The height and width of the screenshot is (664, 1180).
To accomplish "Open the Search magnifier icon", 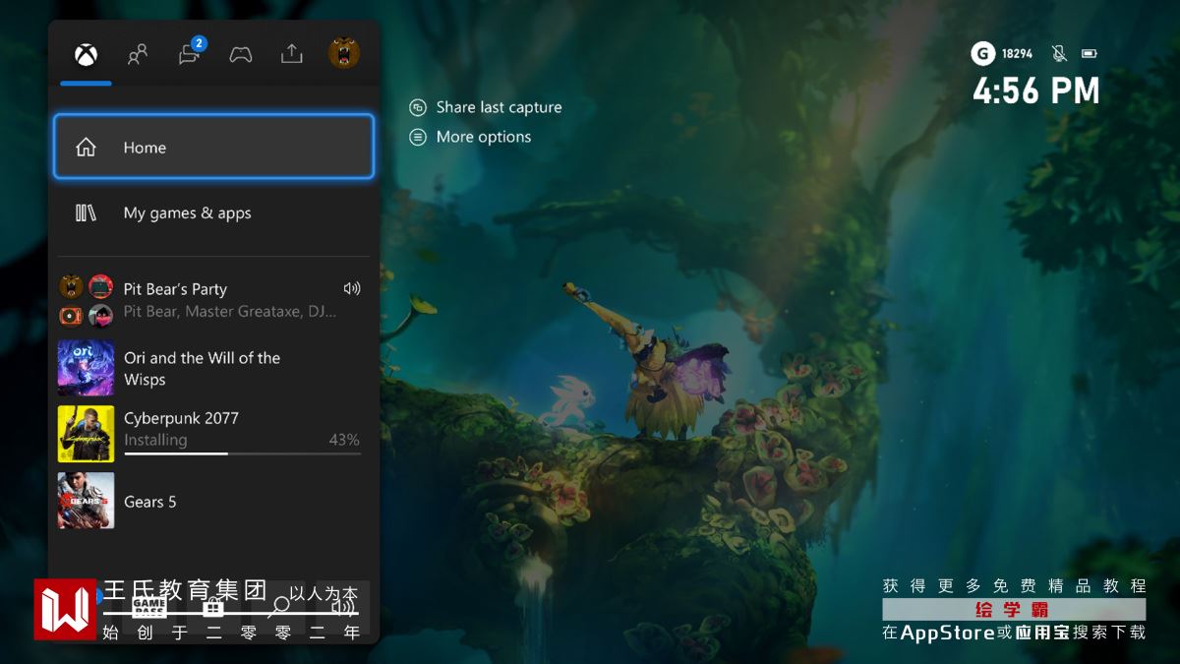I will click(x=280, y=606).
